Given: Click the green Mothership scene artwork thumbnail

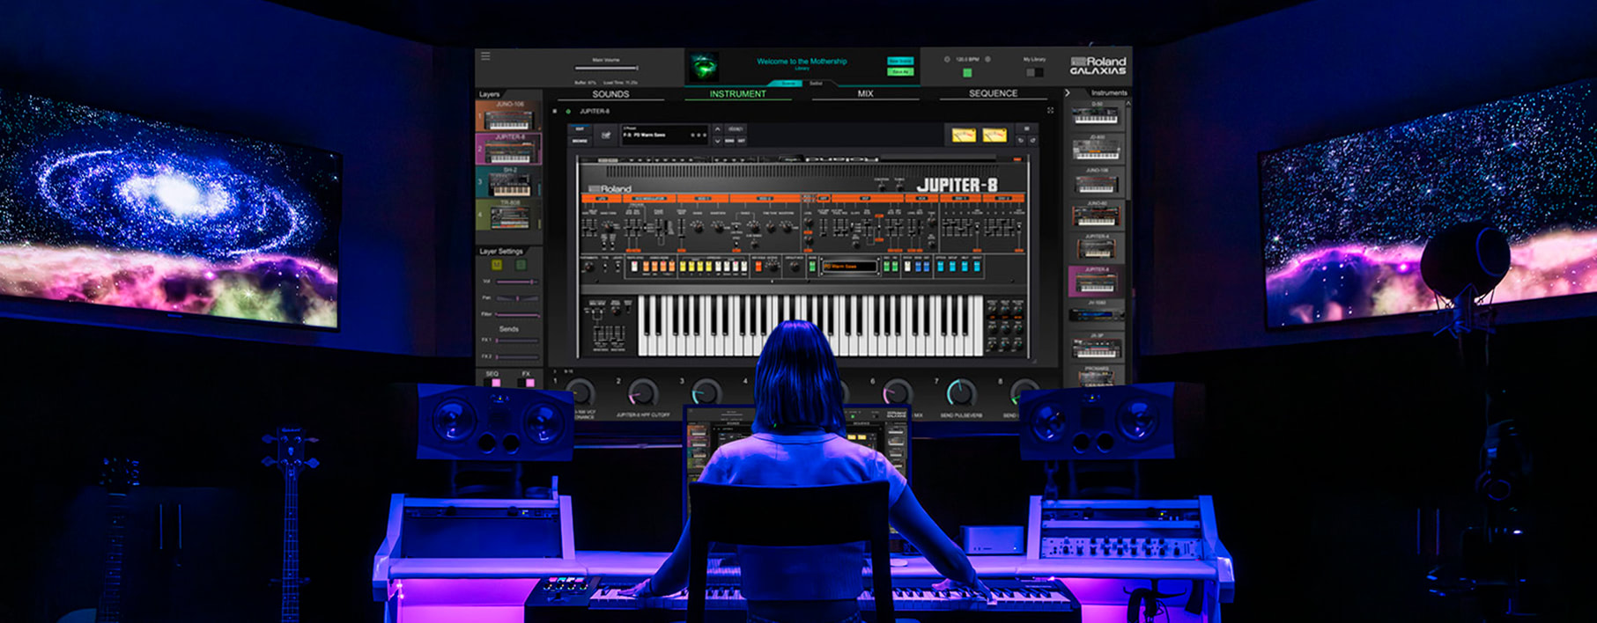Looking at the screenshot, I should coord(704,67).
